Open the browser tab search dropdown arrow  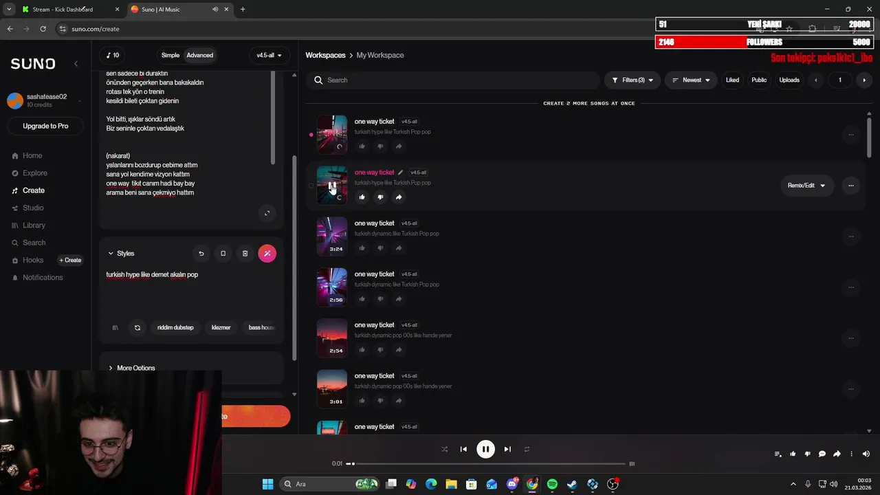[8, 10]
